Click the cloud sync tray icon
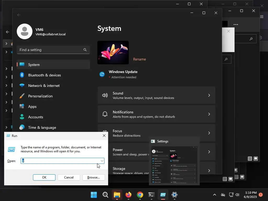268x201 pixels. tap(223, 195)
